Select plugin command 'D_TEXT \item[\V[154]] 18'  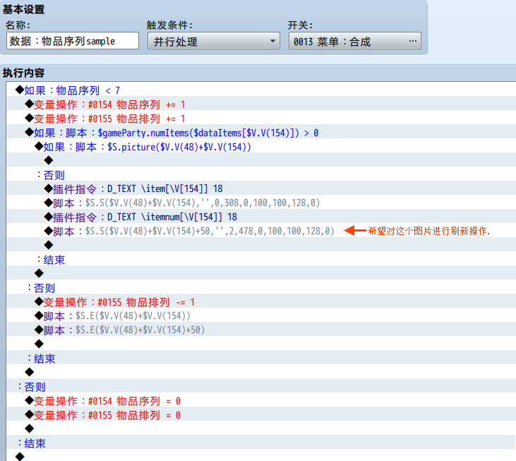coord(133,189)
